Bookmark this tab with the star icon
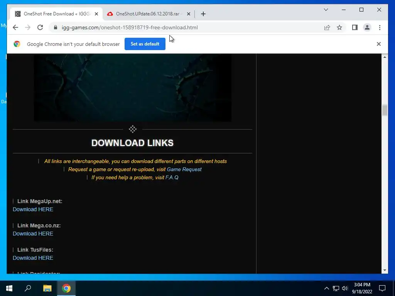Screen dimensions: 395x296 (339, 27)
